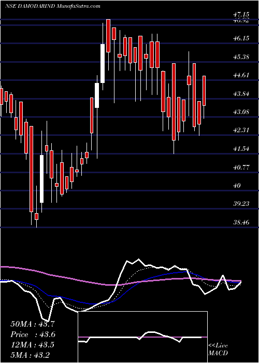Click the 40 price axis label
Screen dimensions: 259x363
(x=237, y=186)
